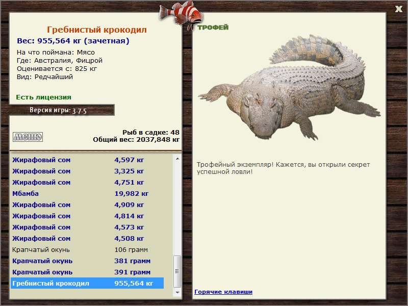Select the Мбамба 19,982 кг entry
The image size is (408, 306).
87,194
